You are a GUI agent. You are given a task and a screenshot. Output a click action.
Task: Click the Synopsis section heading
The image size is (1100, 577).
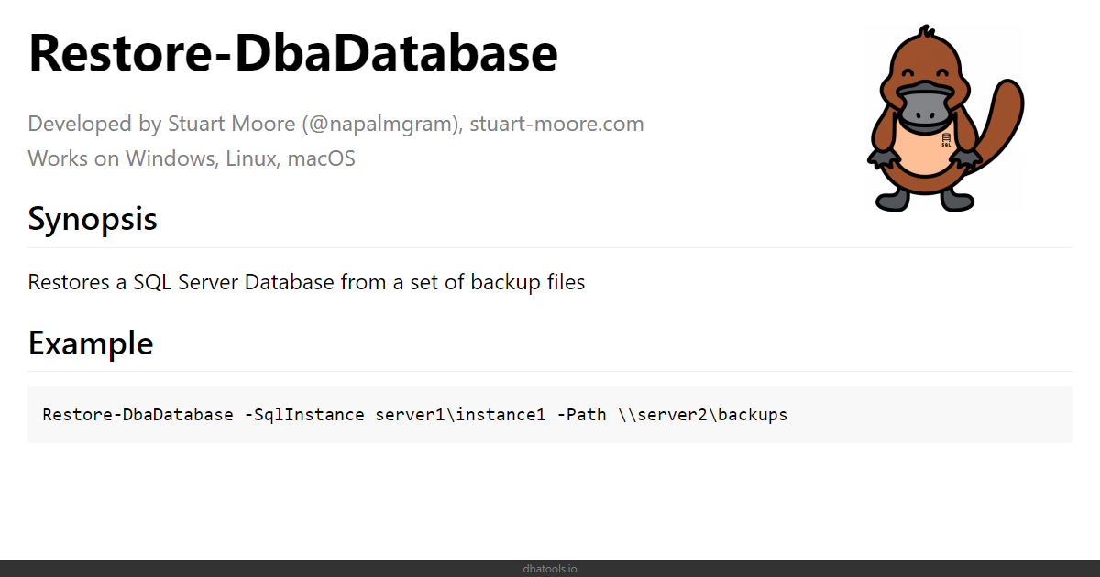click(x=92, y=220)
